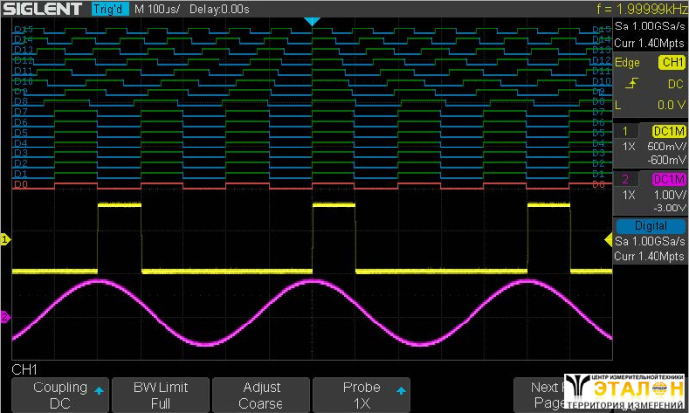The width and height of the screenshot is (689, 413).
Task: Click the rising edge trigger slope icon
Action: click(631, 85)
